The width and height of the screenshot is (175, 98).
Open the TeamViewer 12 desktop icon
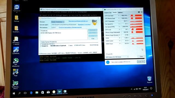coord(17,8)
